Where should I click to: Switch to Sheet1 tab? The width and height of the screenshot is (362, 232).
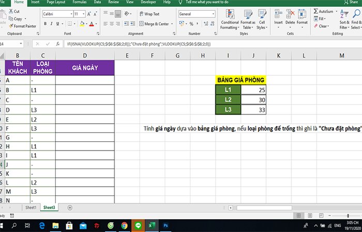31,207
